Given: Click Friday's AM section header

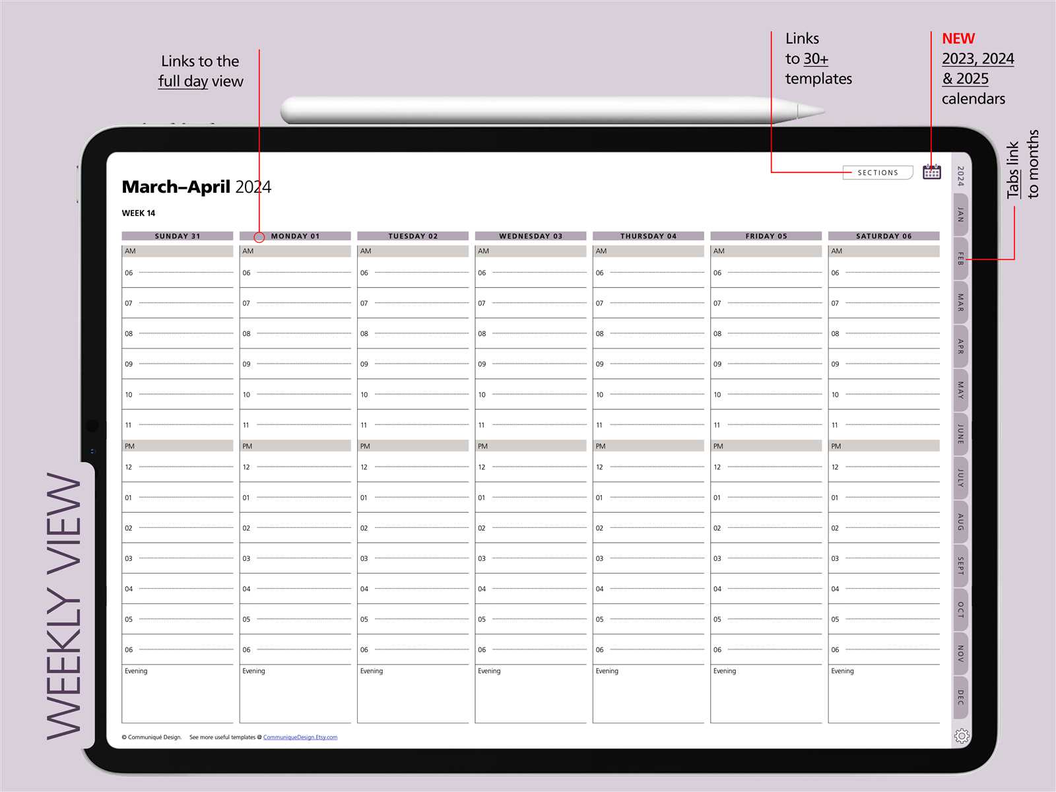Looking at the screenshot, I should [766, 251].
